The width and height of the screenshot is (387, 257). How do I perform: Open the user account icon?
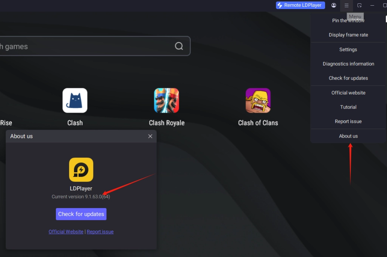(x=334, y=5)
